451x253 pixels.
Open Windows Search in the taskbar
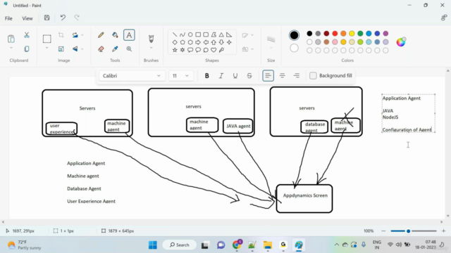coord(180,245)
